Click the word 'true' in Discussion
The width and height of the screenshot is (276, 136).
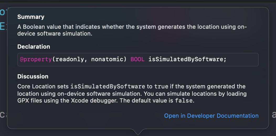(x=161, y=87)
